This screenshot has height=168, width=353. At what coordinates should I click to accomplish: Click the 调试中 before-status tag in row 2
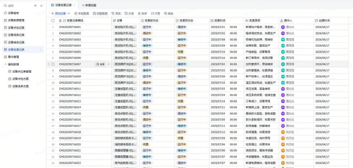click(147, 33)
